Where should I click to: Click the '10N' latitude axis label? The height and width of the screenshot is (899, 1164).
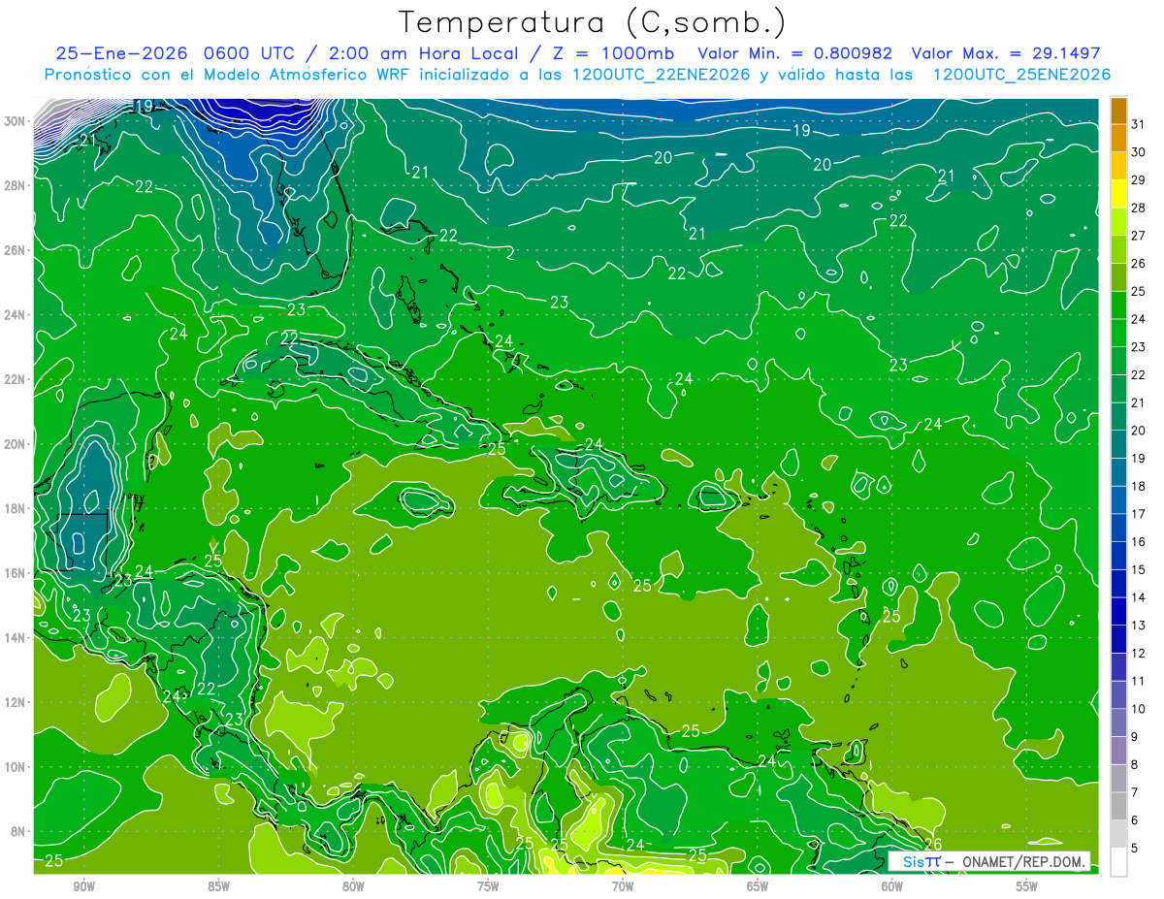click(16, 766)
